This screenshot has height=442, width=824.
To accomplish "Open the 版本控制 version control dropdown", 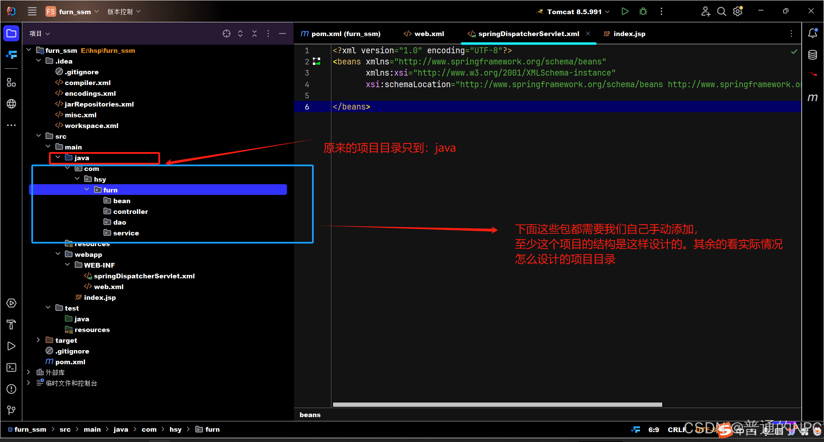I will click(x=124, y=12).
